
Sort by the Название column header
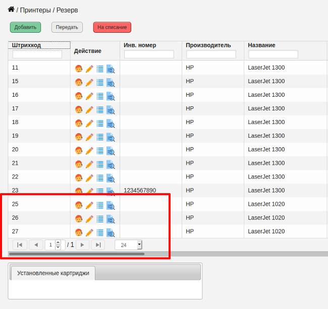click(x=261, y=45)
